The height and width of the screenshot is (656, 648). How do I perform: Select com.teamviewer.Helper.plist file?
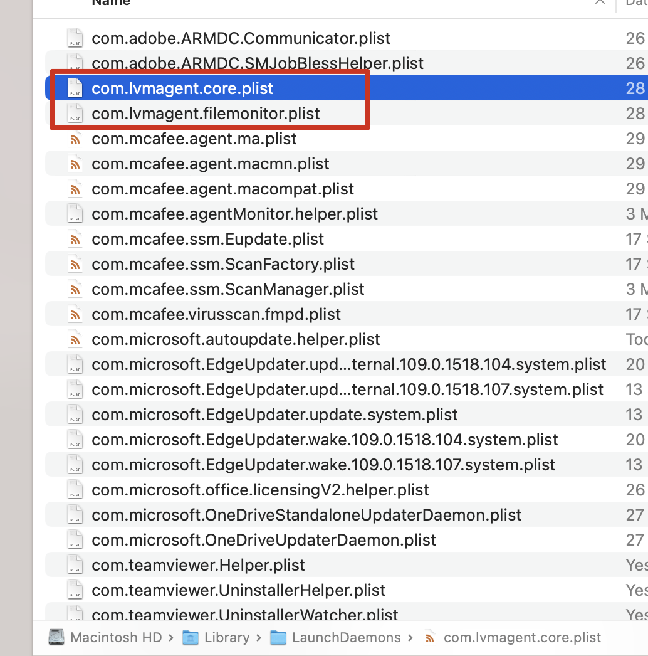pyautogui.click(x=198, y=566)
